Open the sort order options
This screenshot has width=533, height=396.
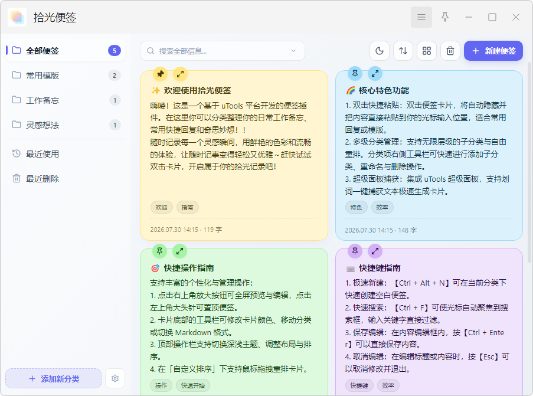pos(403,51)
